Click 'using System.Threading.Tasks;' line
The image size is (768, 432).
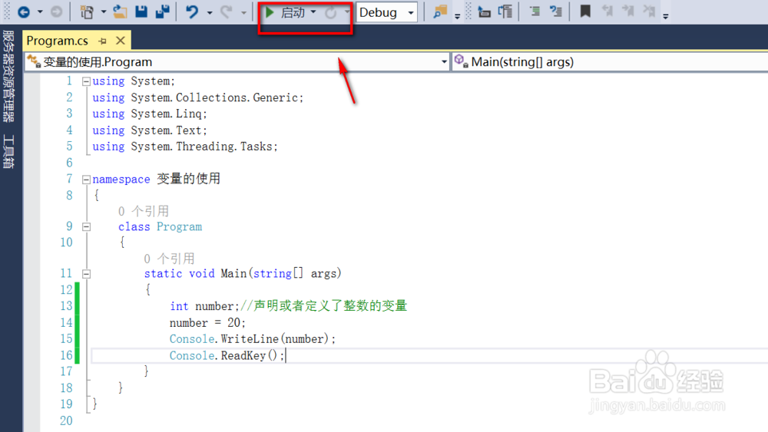click(185, 147)
